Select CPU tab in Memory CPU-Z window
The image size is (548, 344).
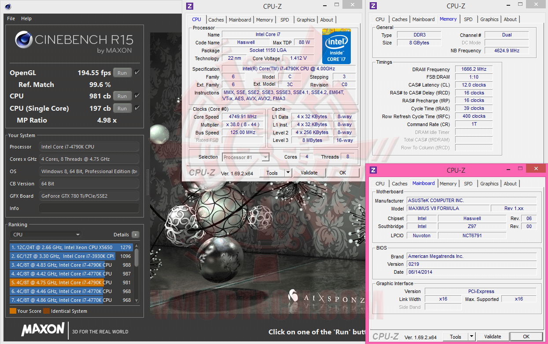(380, 19)
